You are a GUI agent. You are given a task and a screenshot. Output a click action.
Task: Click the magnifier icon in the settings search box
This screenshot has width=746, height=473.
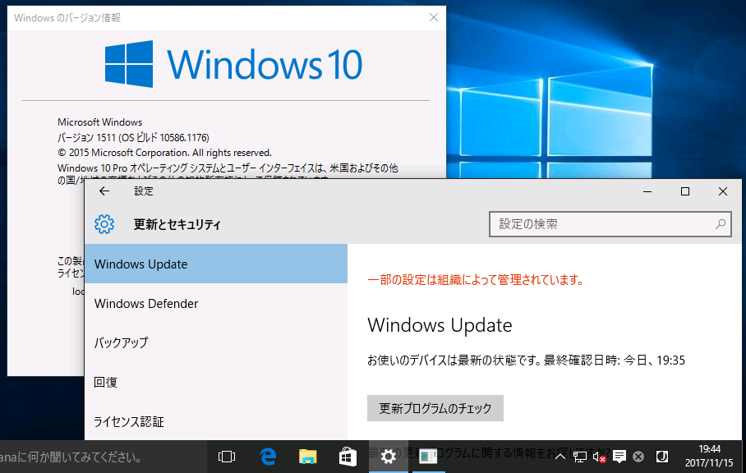click(721, 224)
